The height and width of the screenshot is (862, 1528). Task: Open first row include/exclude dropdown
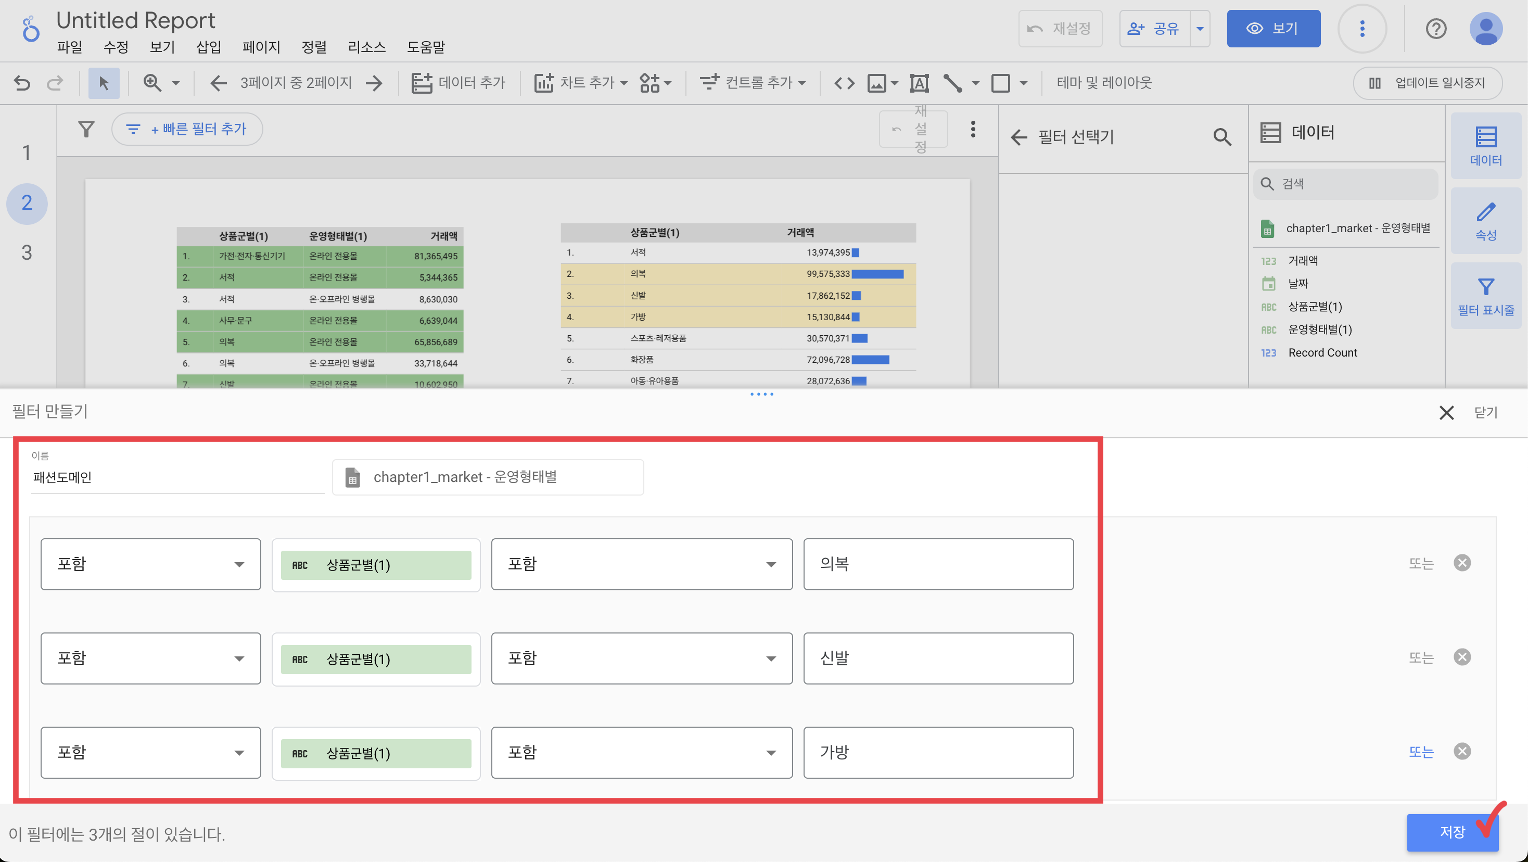[x=150, y=564]
